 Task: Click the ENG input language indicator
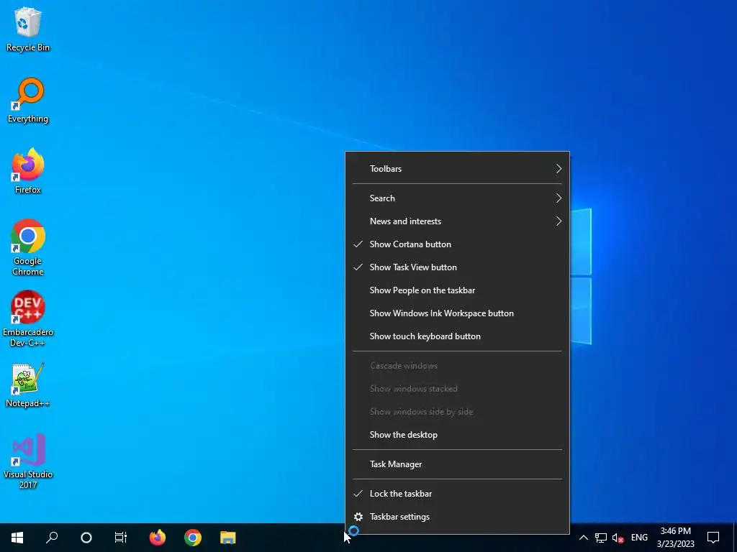pos(639,538)
